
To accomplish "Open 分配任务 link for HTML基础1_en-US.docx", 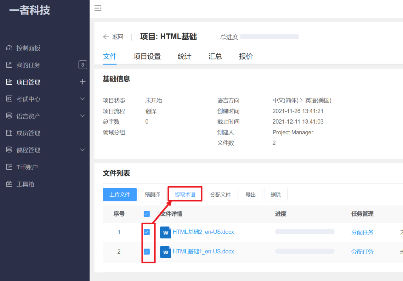I will click(x=362, y=251).
